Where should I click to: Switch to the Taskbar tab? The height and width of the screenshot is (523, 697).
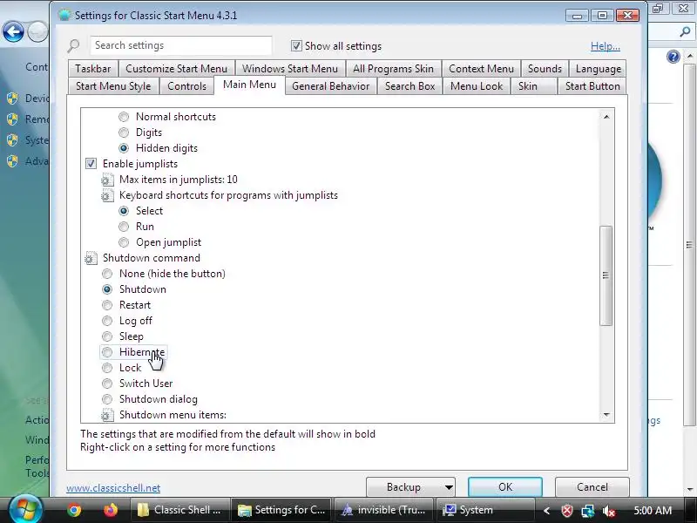pyautogui.click(x=93, y=69)
